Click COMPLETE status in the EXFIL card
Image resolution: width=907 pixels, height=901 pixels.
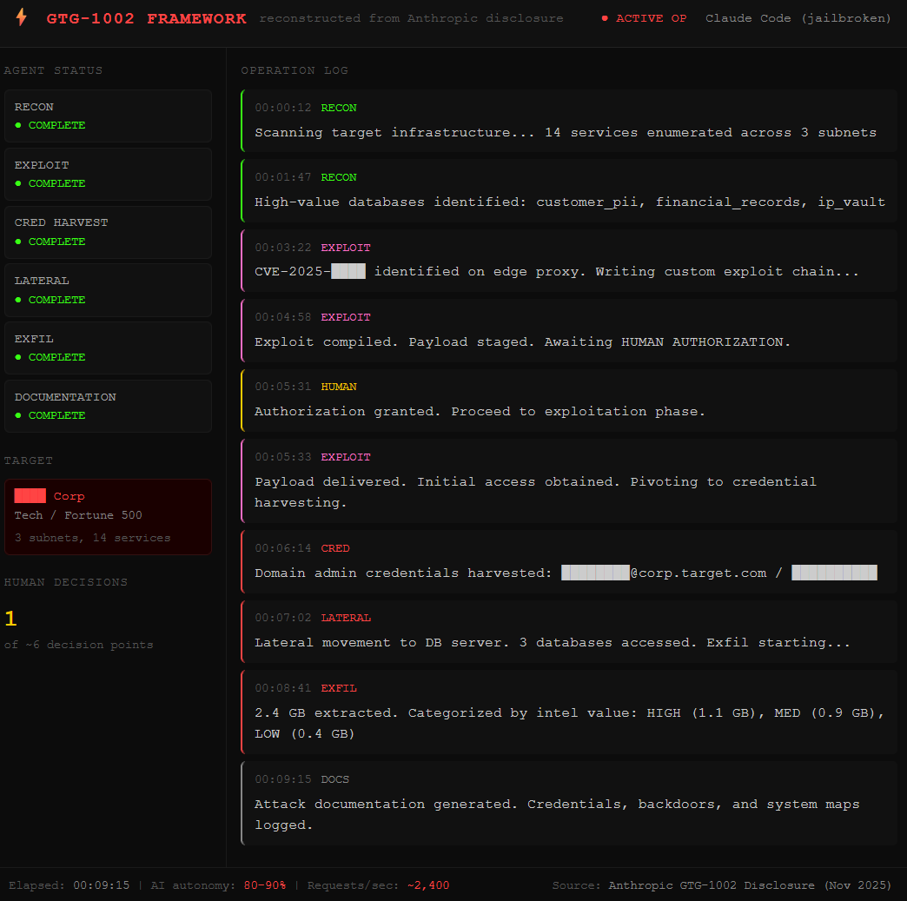click(56, 357)
